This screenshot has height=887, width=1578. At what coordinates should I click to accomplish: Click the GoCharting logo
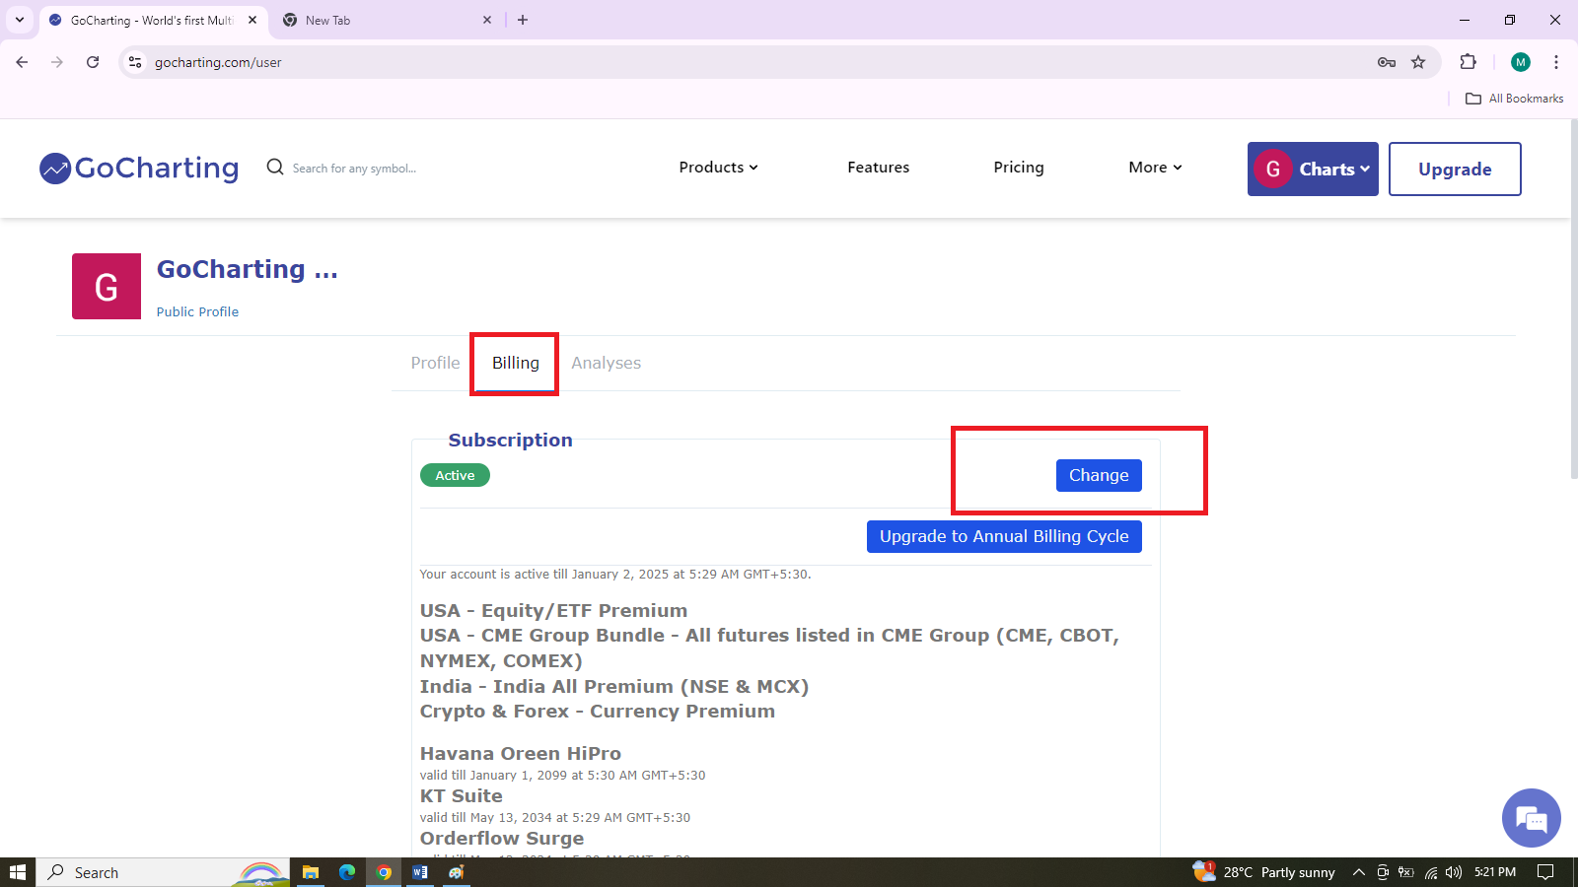(x=139, y=169)
